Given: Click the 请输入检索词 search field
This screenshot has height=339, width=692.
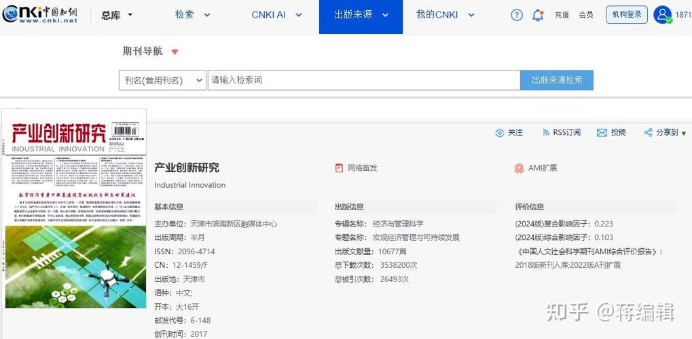Looking at the screenshot, I should 364,80.
